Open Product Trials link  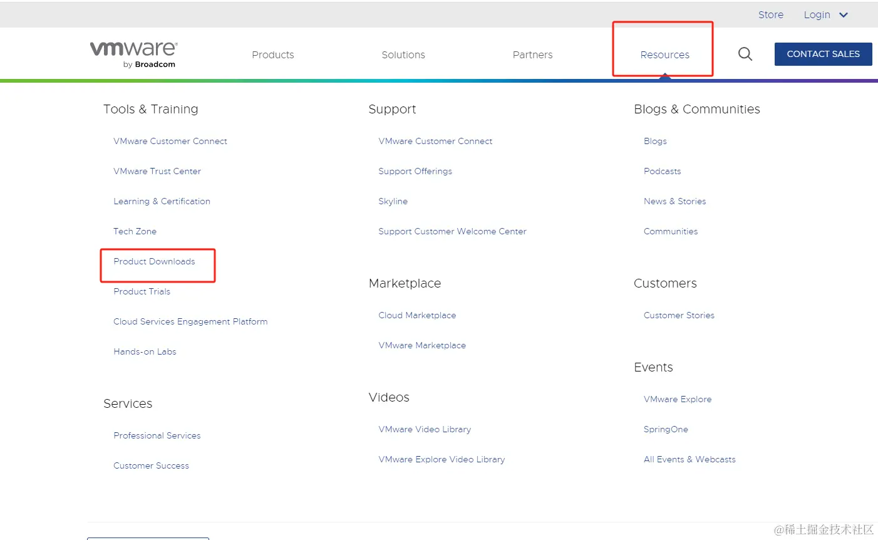pos(142,291)
